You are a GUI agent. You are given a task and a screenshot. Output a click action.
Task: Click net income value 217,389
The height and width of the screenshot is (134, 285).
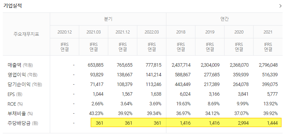coord(211,84)
